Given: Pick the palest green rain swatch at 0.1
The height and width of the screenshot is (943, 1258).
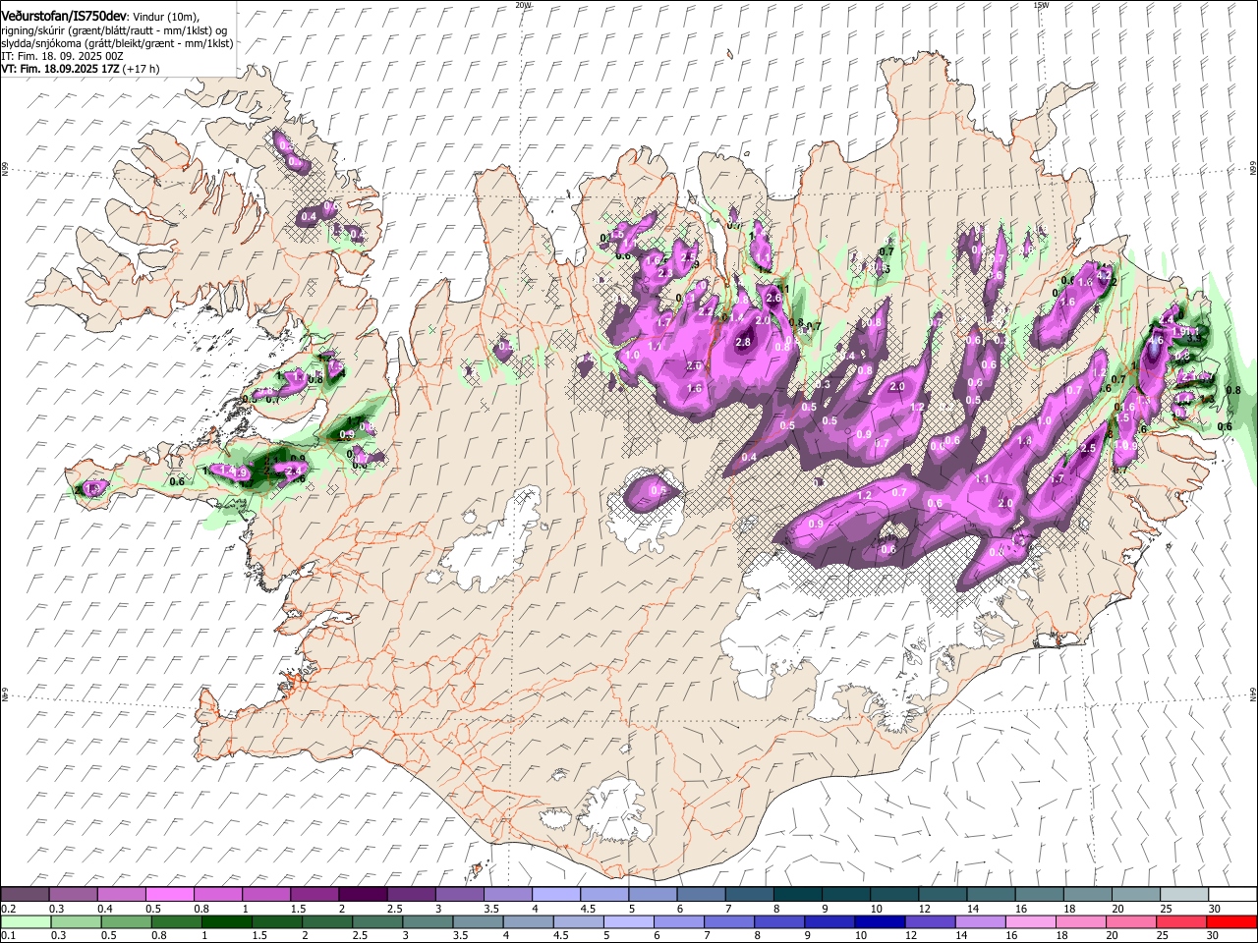Looking at the screenshot, I should pos(26,921).
